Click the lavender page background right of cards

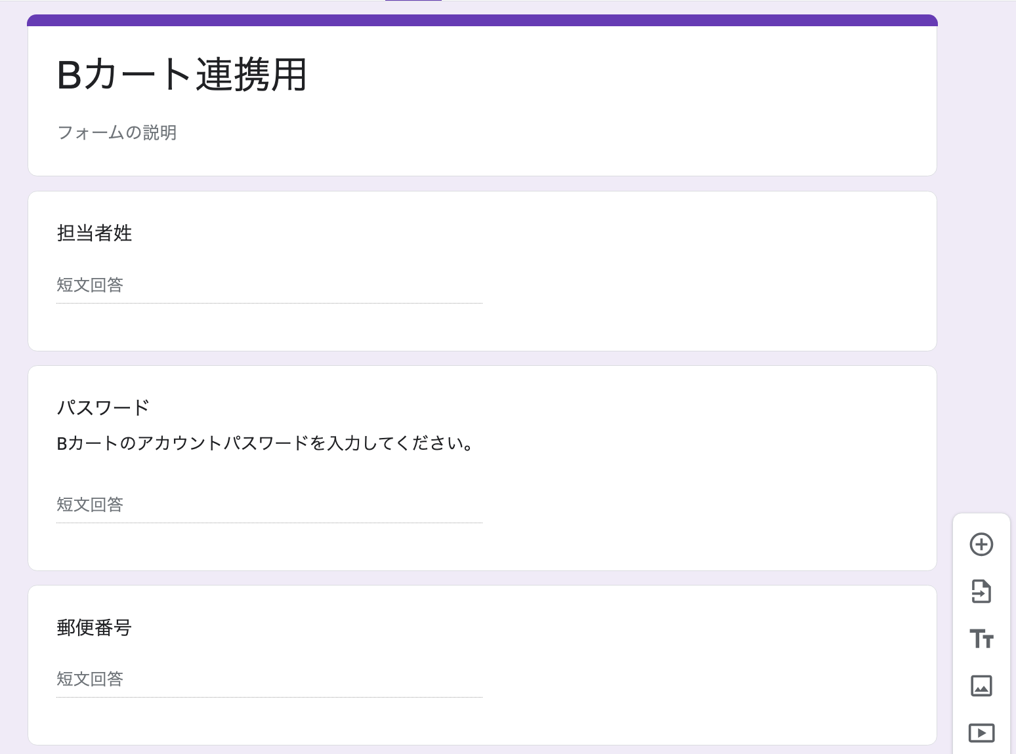point(978,262)
